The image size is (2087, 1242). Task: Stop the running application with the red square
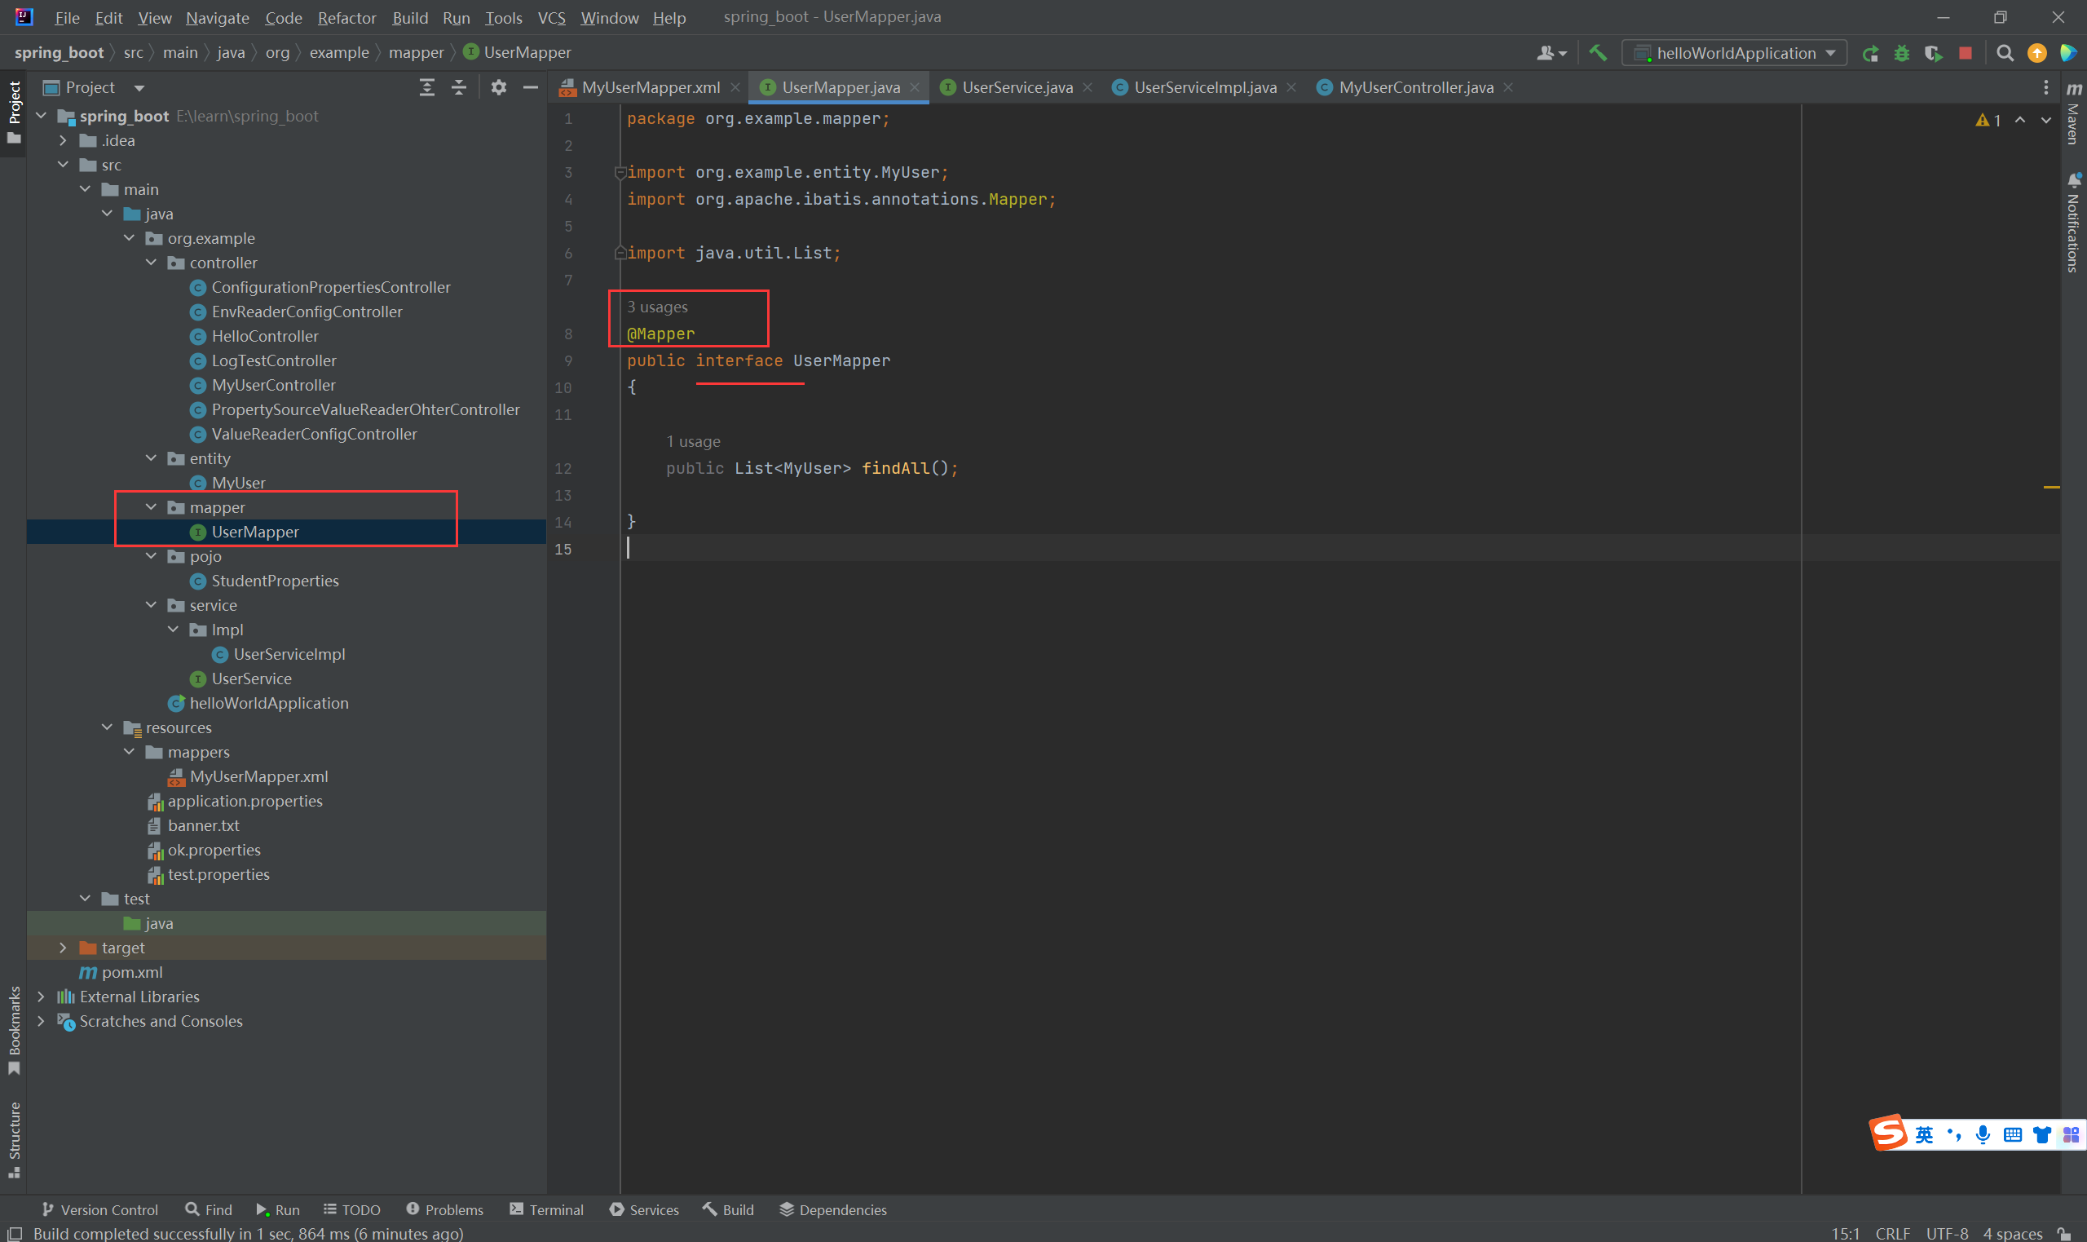(1966, 54)
